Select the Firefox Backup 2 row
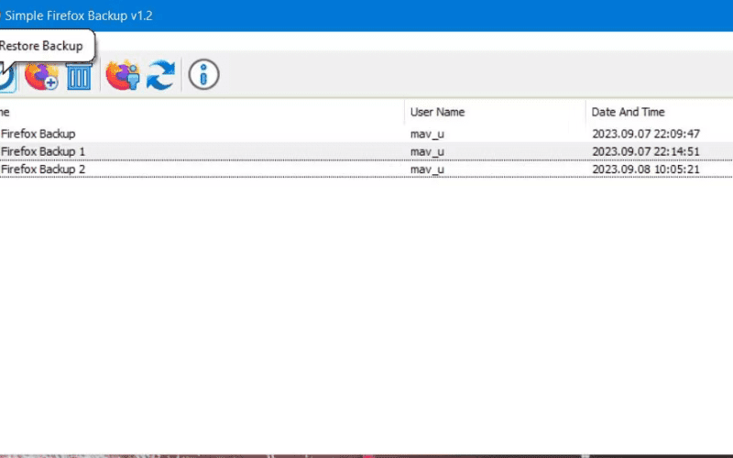Screen dimensions: 733x458 [x=366, y=169]
